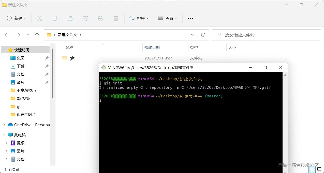Open 4-高级技巧 folder in sidebar
Screen dimensions: 324x173
click(26, 90)
